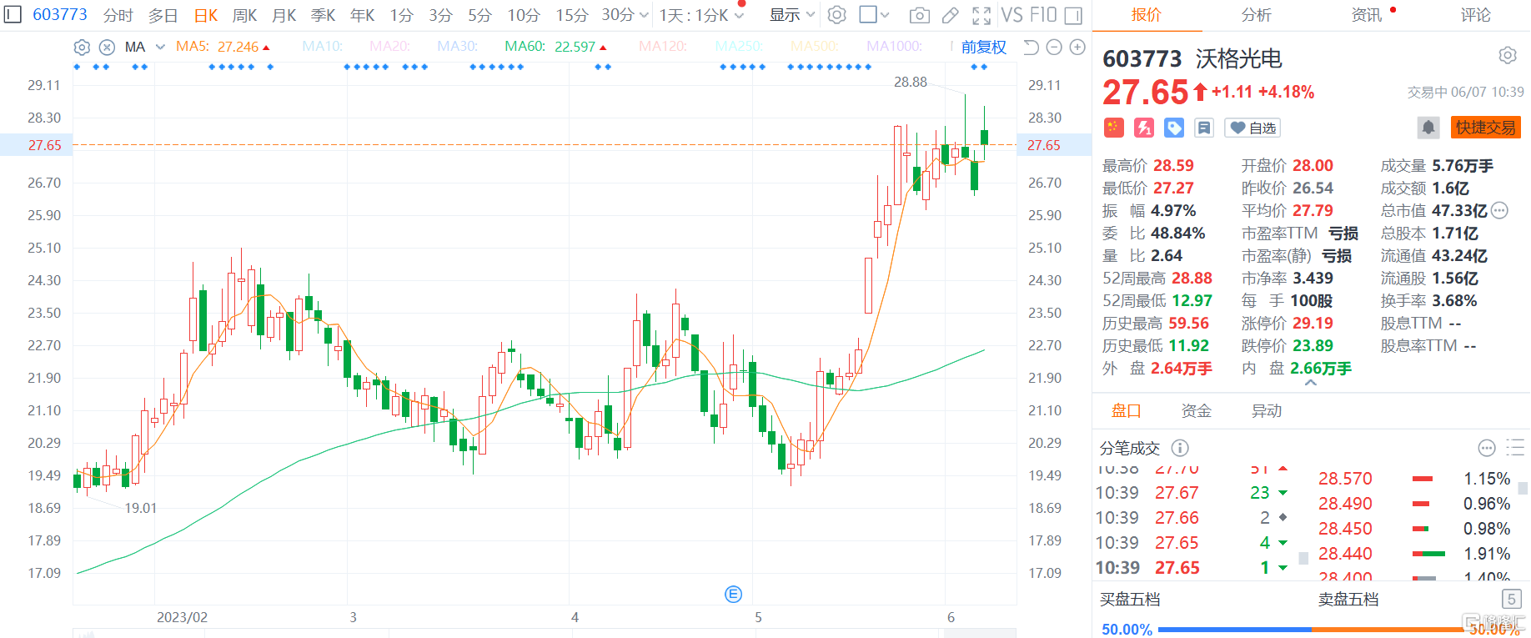
Task: Toggle MA20 line visibility
Action: click(x=390, y=47)
